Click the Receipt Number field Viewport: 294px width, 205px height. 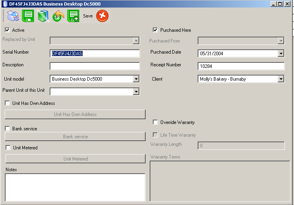coord(241,66)
